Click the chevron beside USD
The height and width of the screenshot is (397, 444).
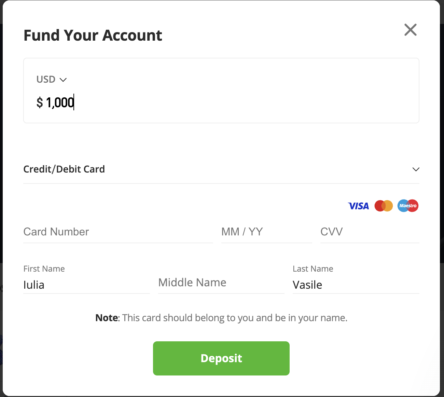click(63, 80)
